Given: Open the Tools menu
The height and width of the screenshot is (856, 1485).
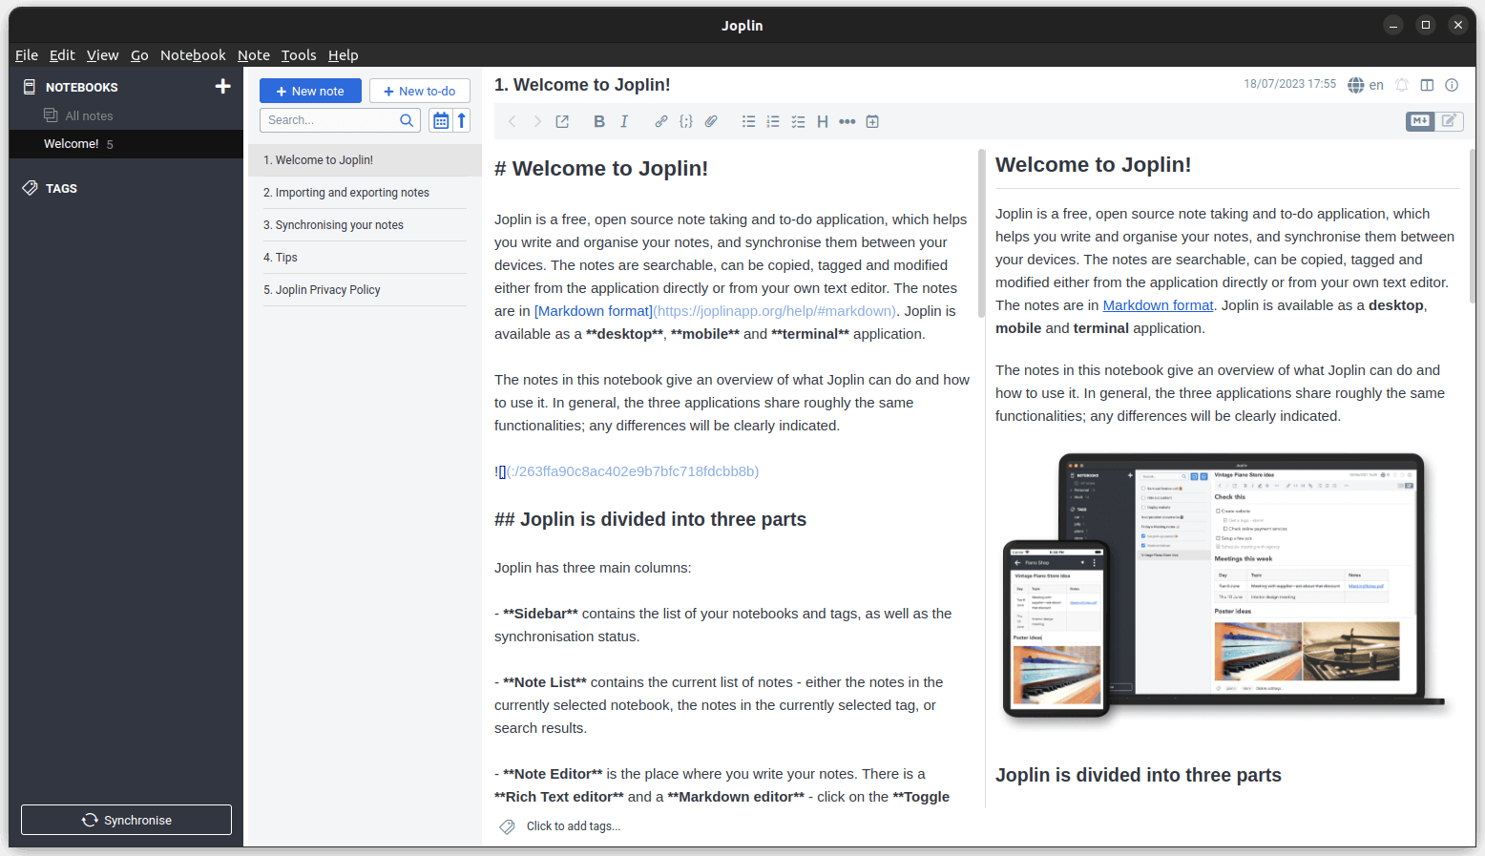Looking at the screenshot, I should click(x=299, y=54).
